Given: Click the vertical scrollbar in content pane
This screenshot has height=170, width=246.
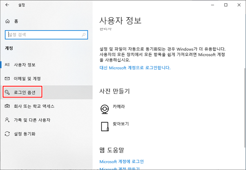Looking at the screenshot, I should [x=245, y=108].
